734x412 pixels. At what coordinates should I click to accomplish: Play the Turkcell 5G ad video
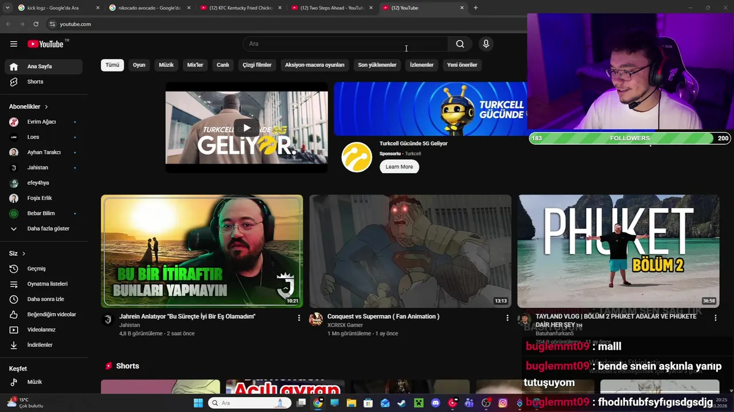(x=247, y=128)
